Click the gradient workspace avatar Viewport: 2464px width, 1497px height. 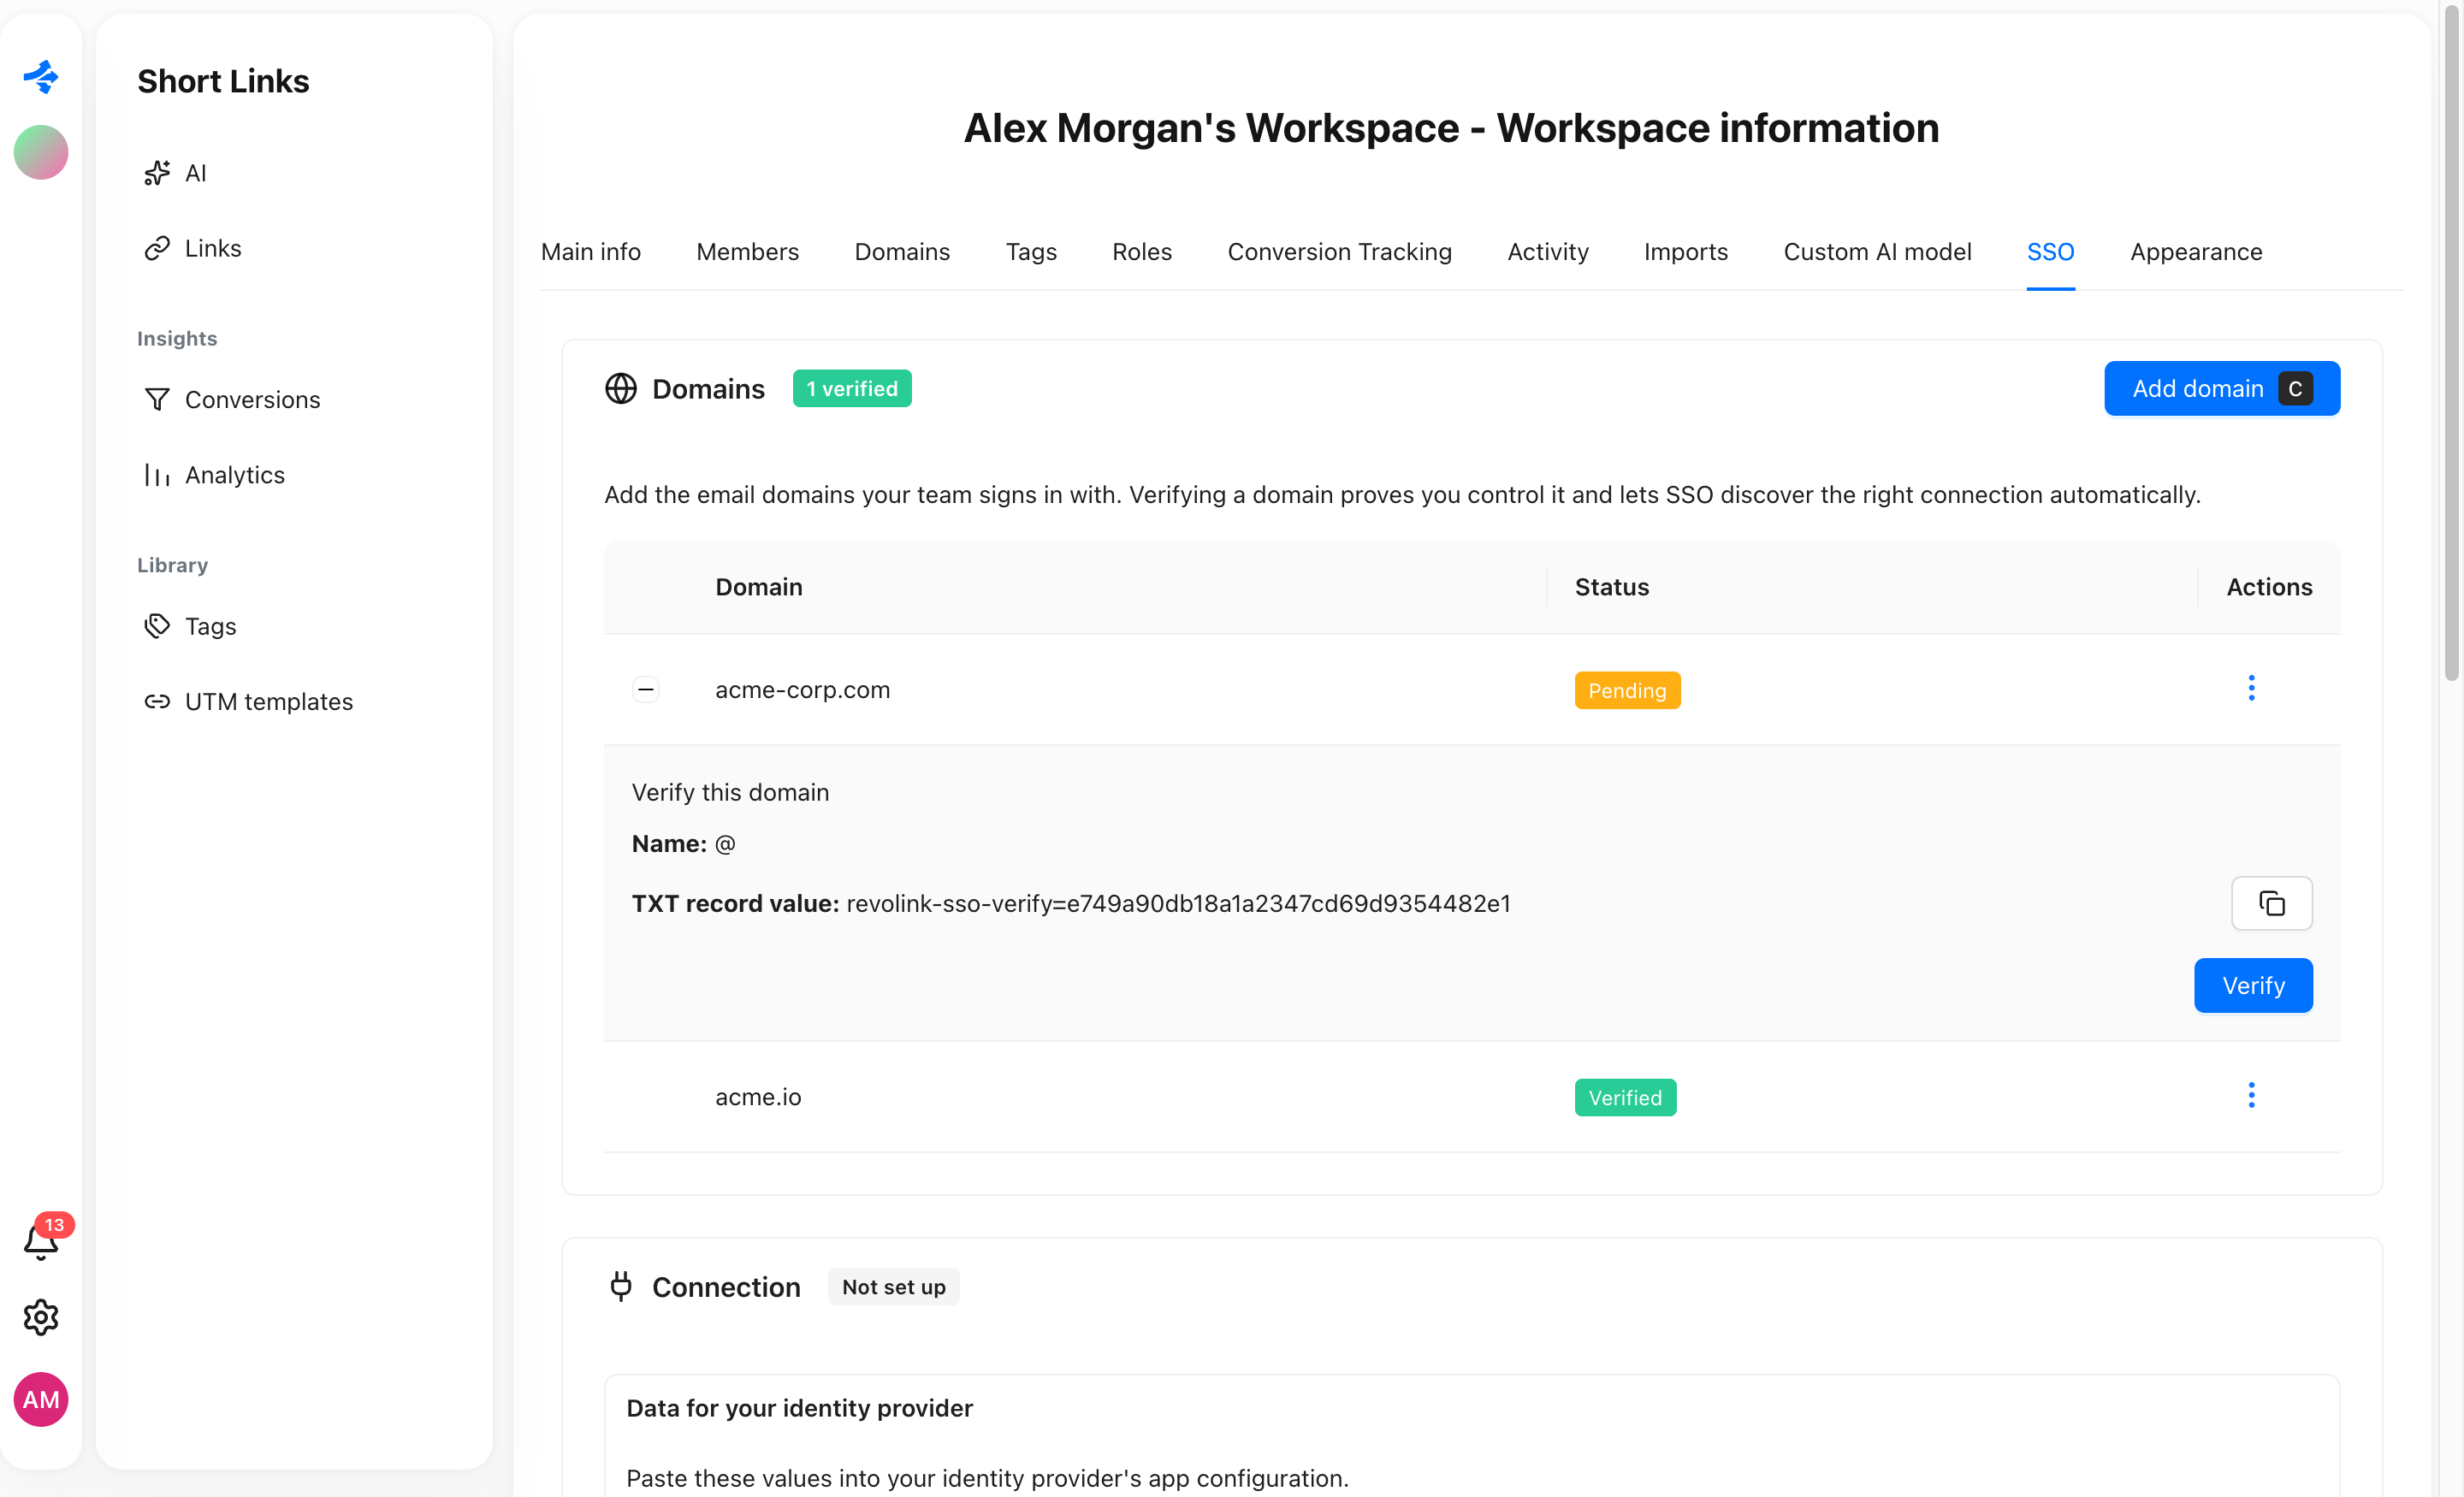(41, 152)
